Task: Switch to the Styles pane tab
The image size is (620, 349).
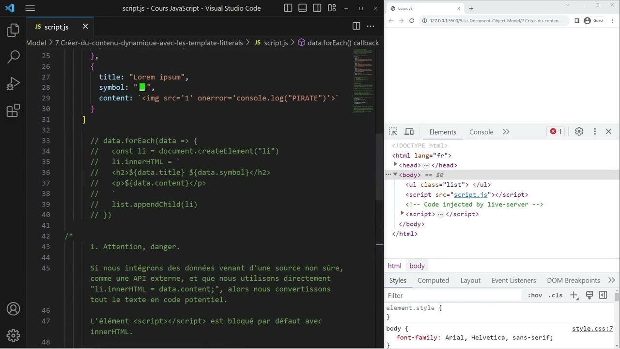Action: 398,280
